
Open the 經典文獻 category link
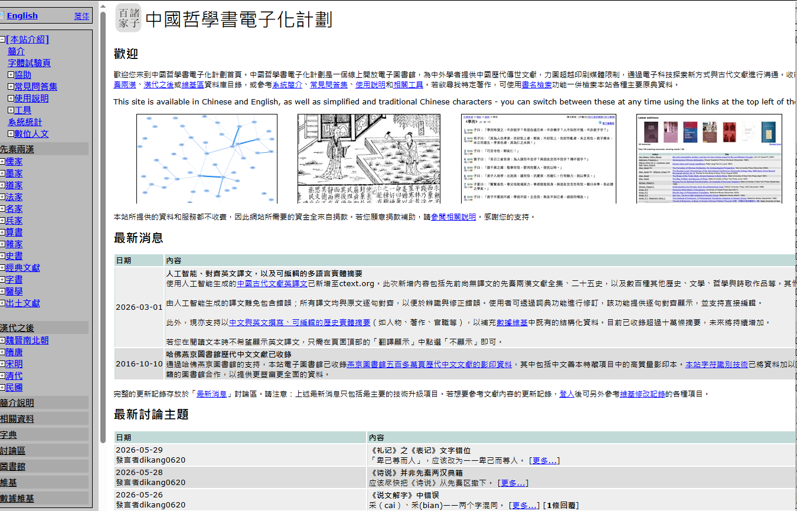tap(23, 268)
